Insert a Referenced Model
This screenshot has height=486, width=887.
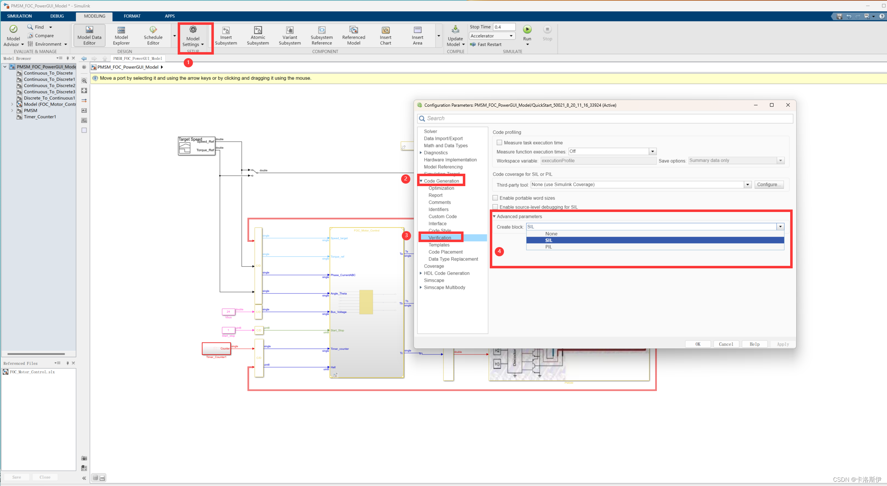pyautogui.click(x=354, y=35)
